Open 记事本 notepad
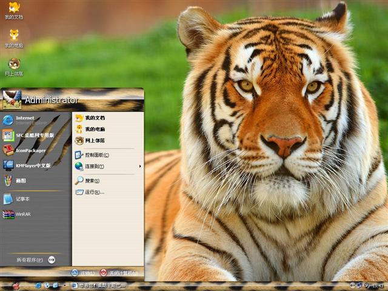The width and height of the screenshot is (388, 291). click(16, 199)
